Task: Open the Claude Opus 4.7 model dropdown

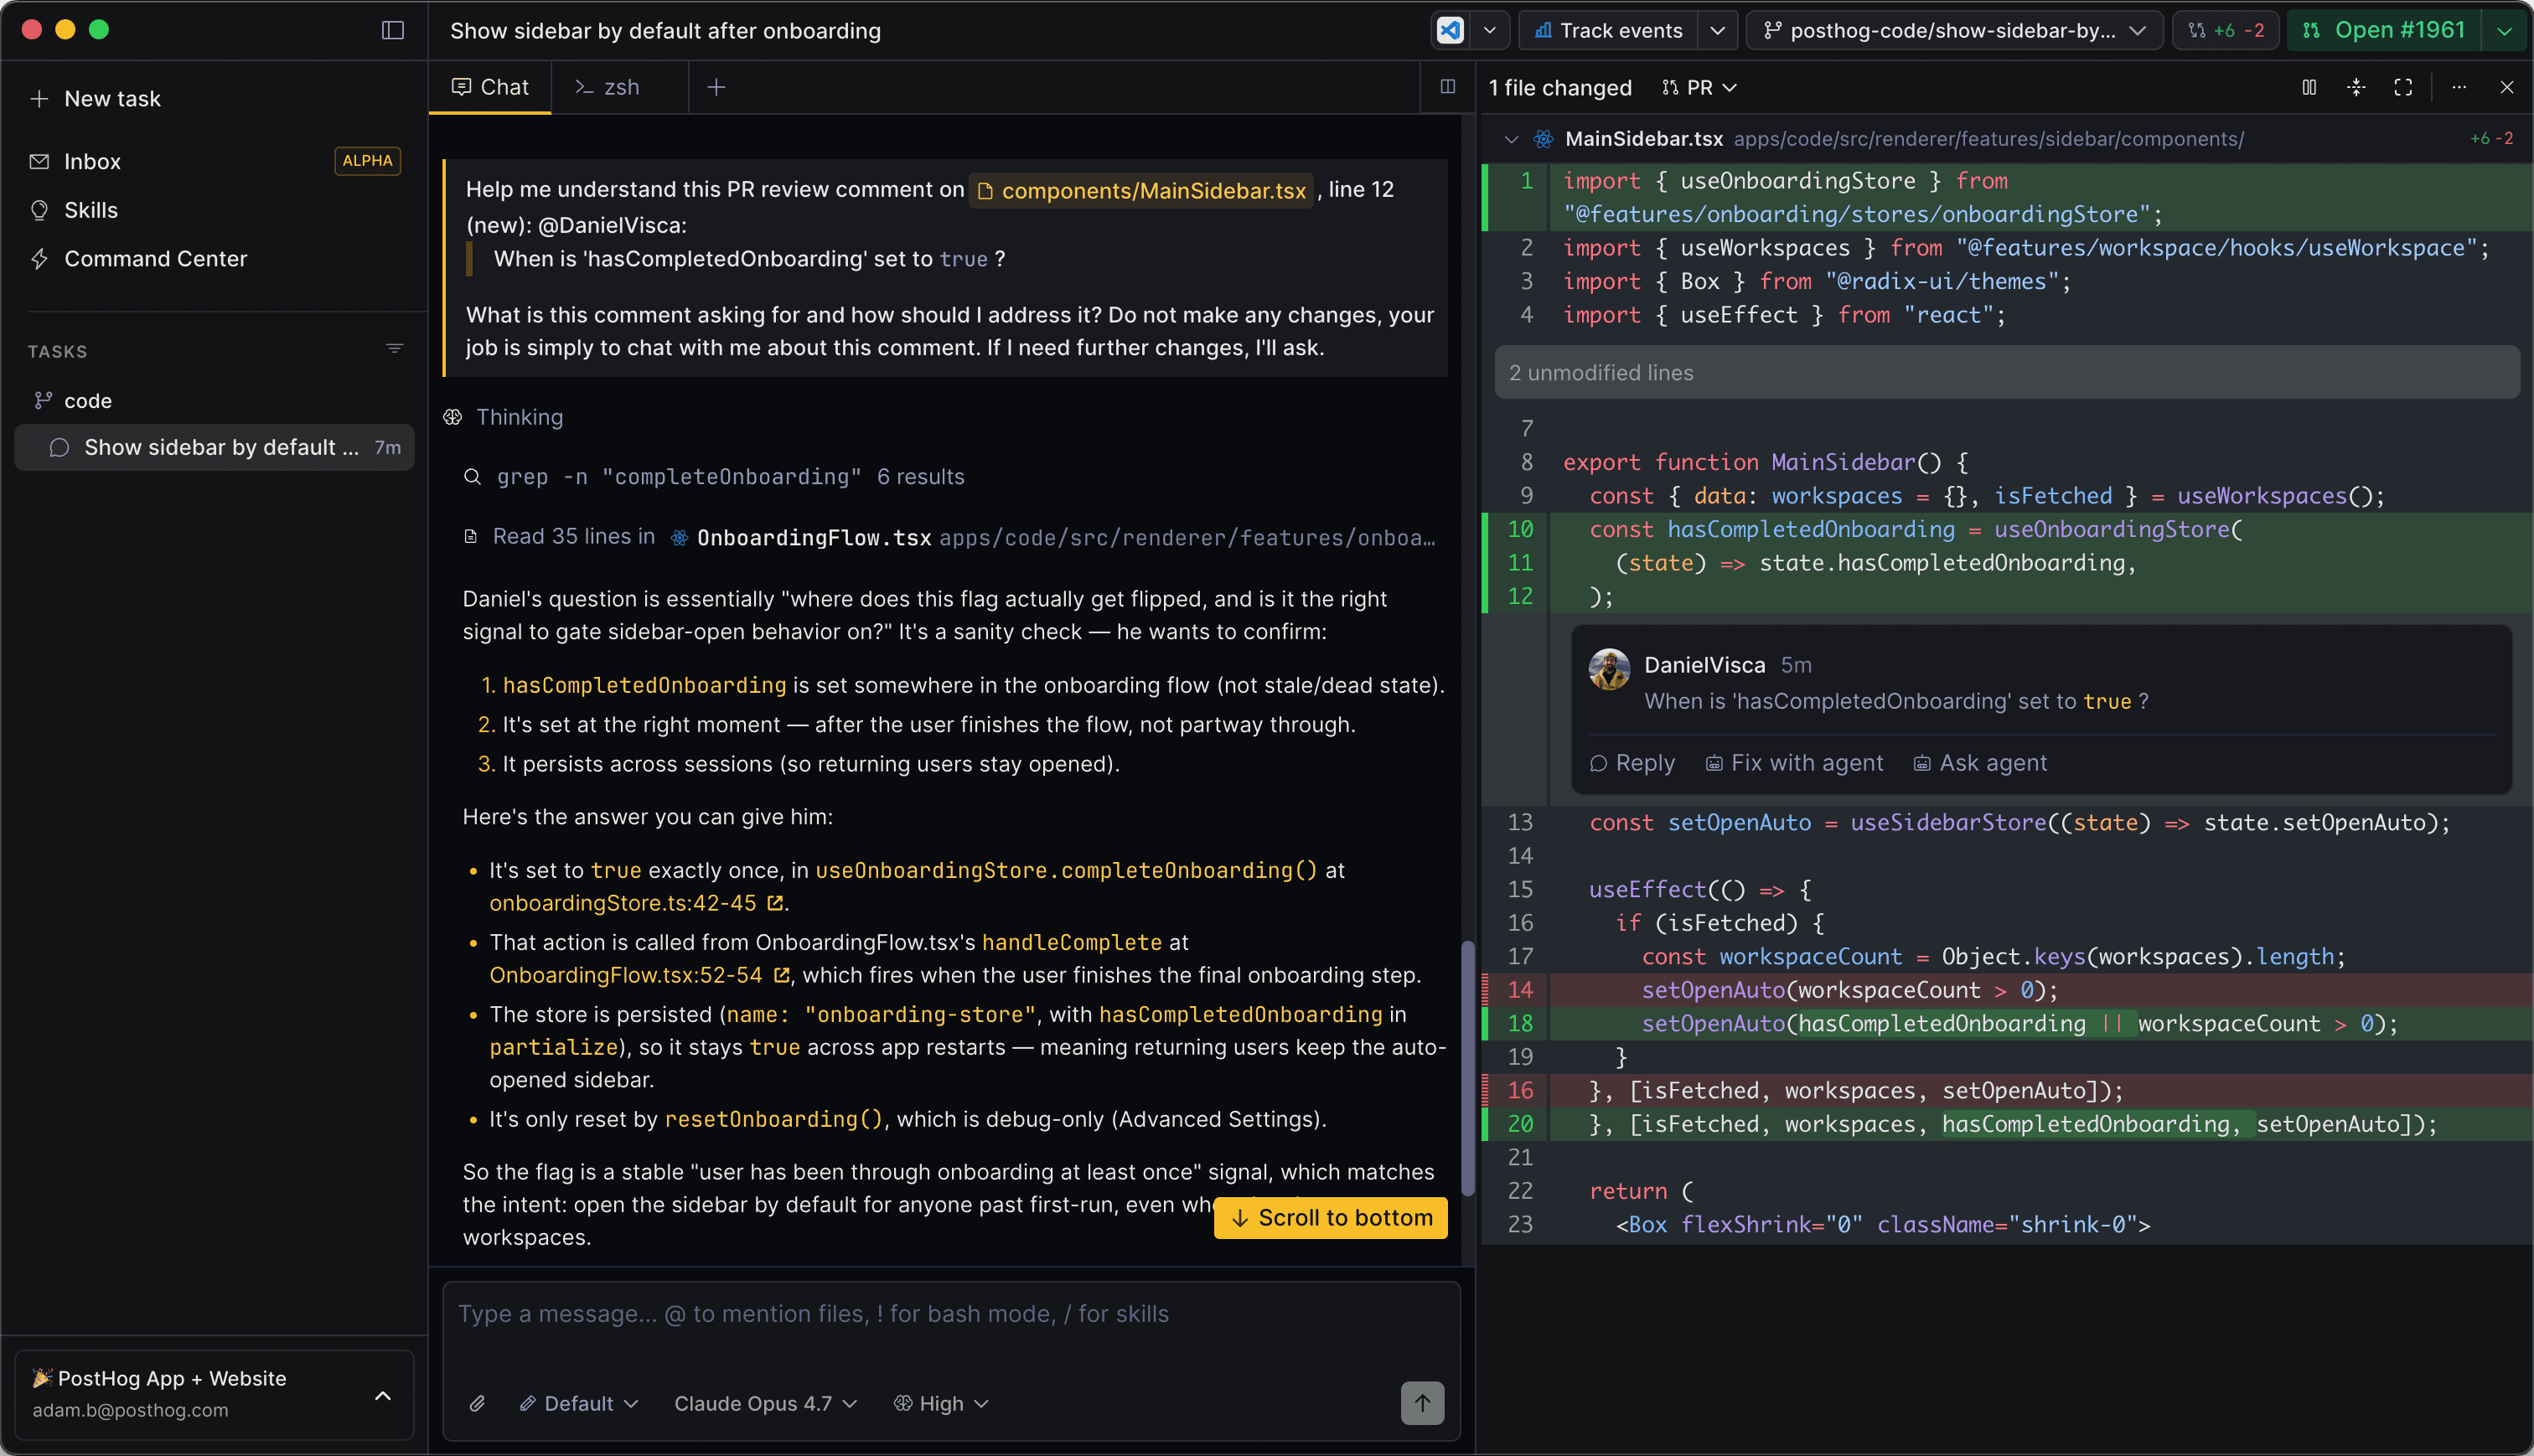Action: [x=765, y=1403]
